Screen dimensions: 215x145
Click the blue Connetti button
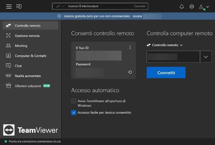click(166, 72)
